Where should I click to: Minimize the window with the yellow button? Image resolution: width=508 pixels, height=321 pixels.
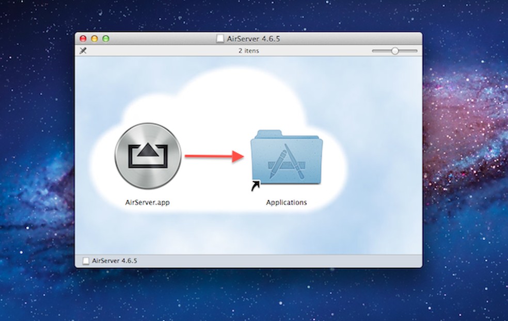[94, 39]
